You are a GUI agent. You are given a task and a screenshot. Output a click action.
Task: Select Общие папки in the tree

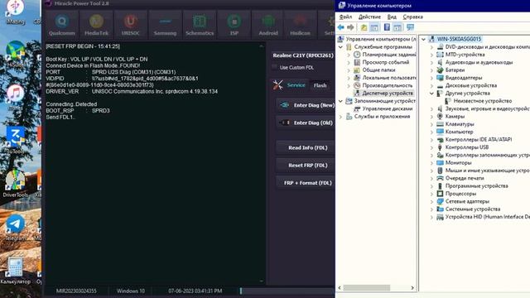click(x=378, y=70)
